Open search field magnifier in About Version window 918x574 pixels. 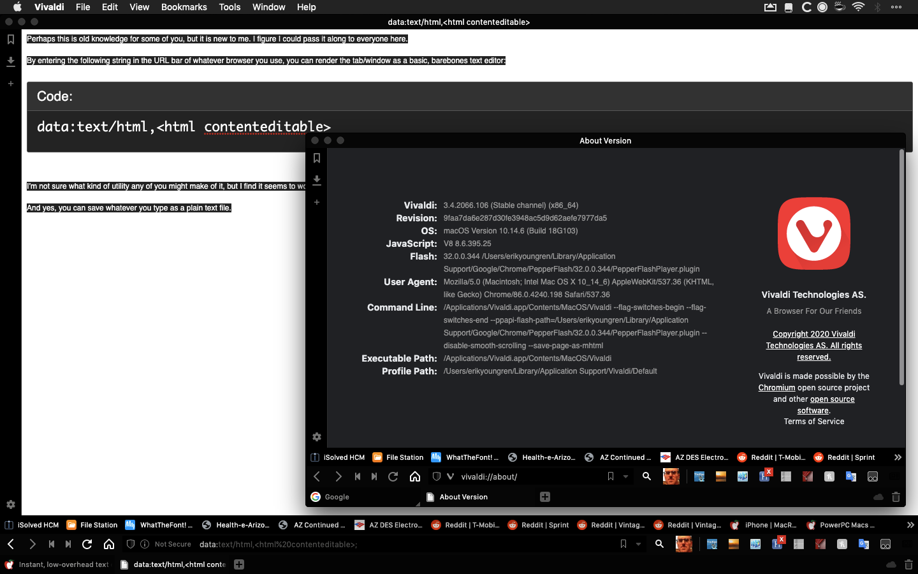pyautogui.click(x=647, y=476)
